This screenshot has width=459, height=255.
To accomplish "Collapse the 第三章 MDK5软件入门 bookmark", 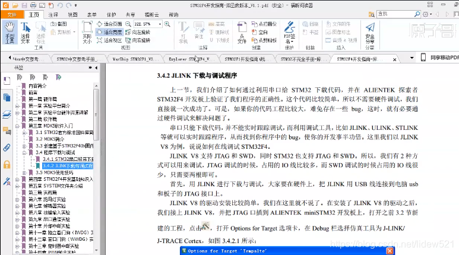I will coord(17,126).
